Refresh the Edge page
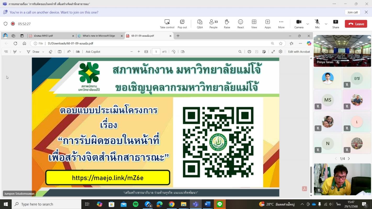This screenshot has width=372, height=209. (x=15, y=43)
